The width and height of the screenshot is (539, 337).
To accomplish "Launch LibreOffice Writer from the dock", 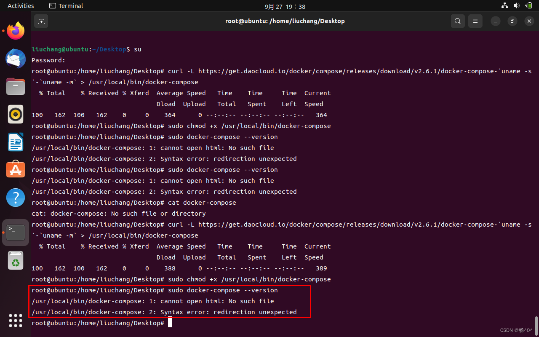I will [16, 142].
